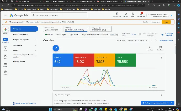Open WhatsApp from the taskbar

pos(91,109)
